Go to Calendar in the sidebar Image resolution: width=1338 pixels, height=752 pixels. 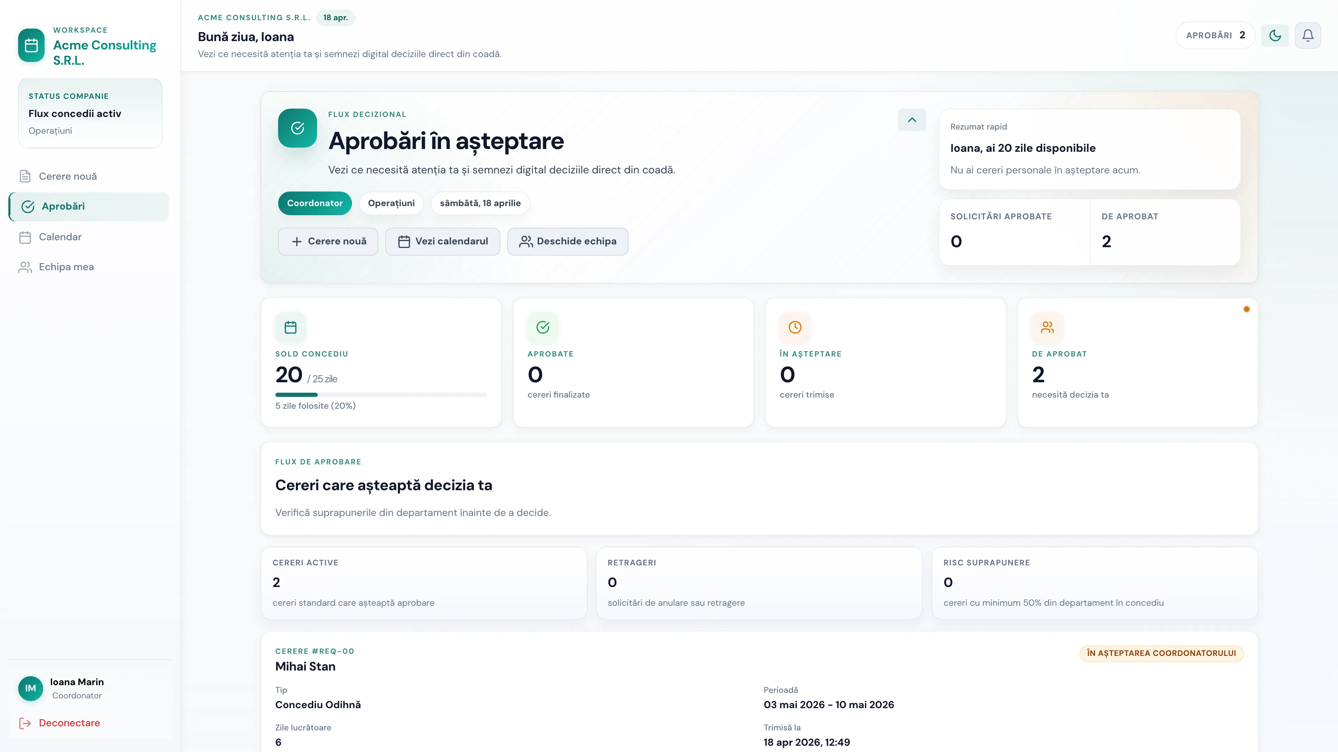[89, 237]
